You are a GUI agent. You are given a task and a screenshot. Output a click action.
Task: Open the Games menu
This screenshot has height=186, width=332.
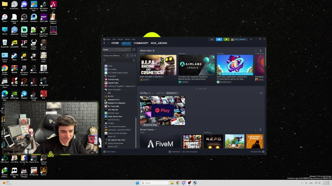pyautogui.click(x=127, y=39)
